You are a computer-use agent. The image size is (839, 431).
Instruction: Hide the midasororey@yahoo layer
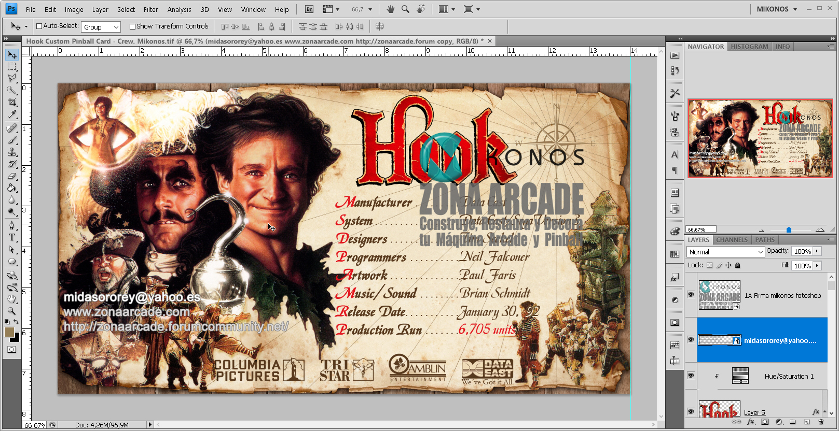point(691,340)
